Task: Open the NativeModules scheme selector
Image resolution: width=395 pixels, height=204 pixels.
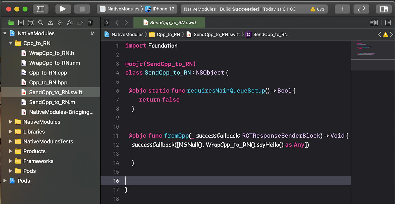Action: point(120,9)
